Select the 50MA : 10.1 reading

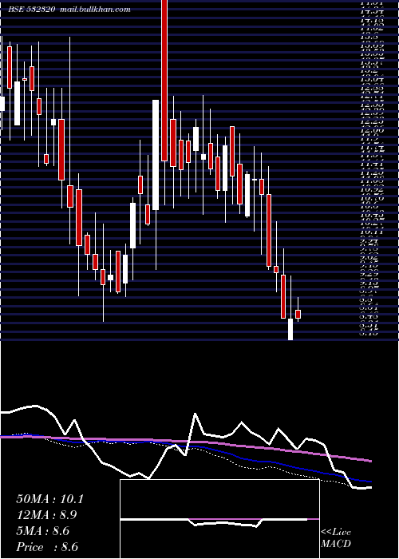pos(49,499)
